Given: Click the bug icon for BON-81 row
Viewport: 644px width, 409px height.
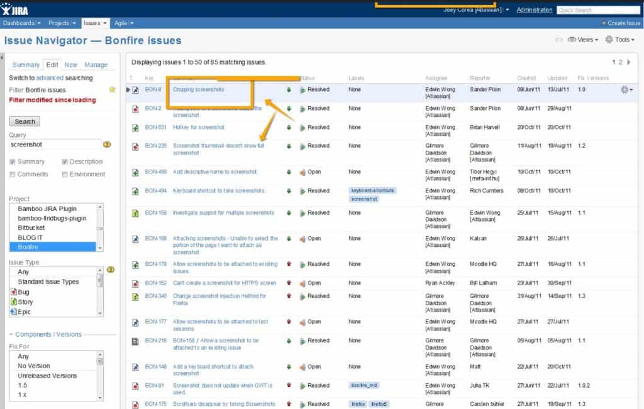Looking at the screenshot, I should point(135,386).
